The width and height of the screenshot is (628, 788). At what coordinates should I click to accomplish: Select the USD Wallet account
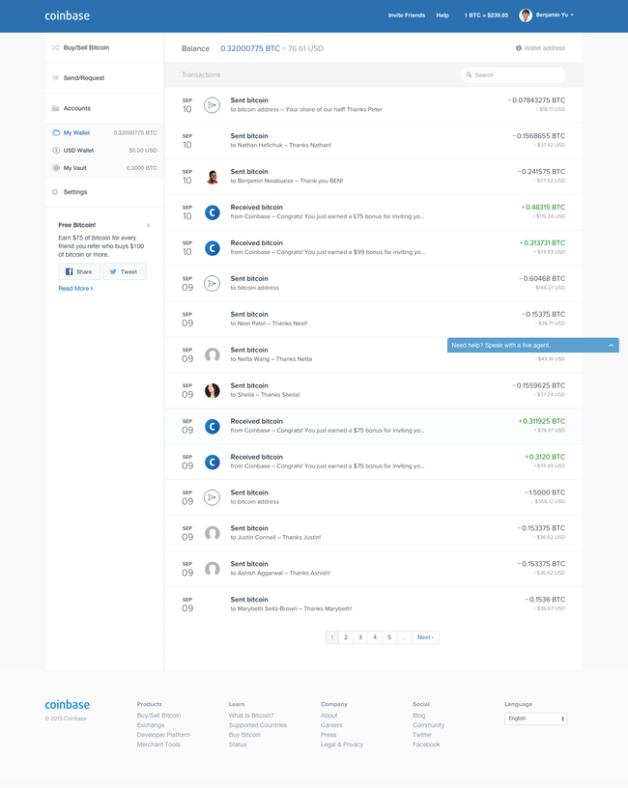point(78,151)
